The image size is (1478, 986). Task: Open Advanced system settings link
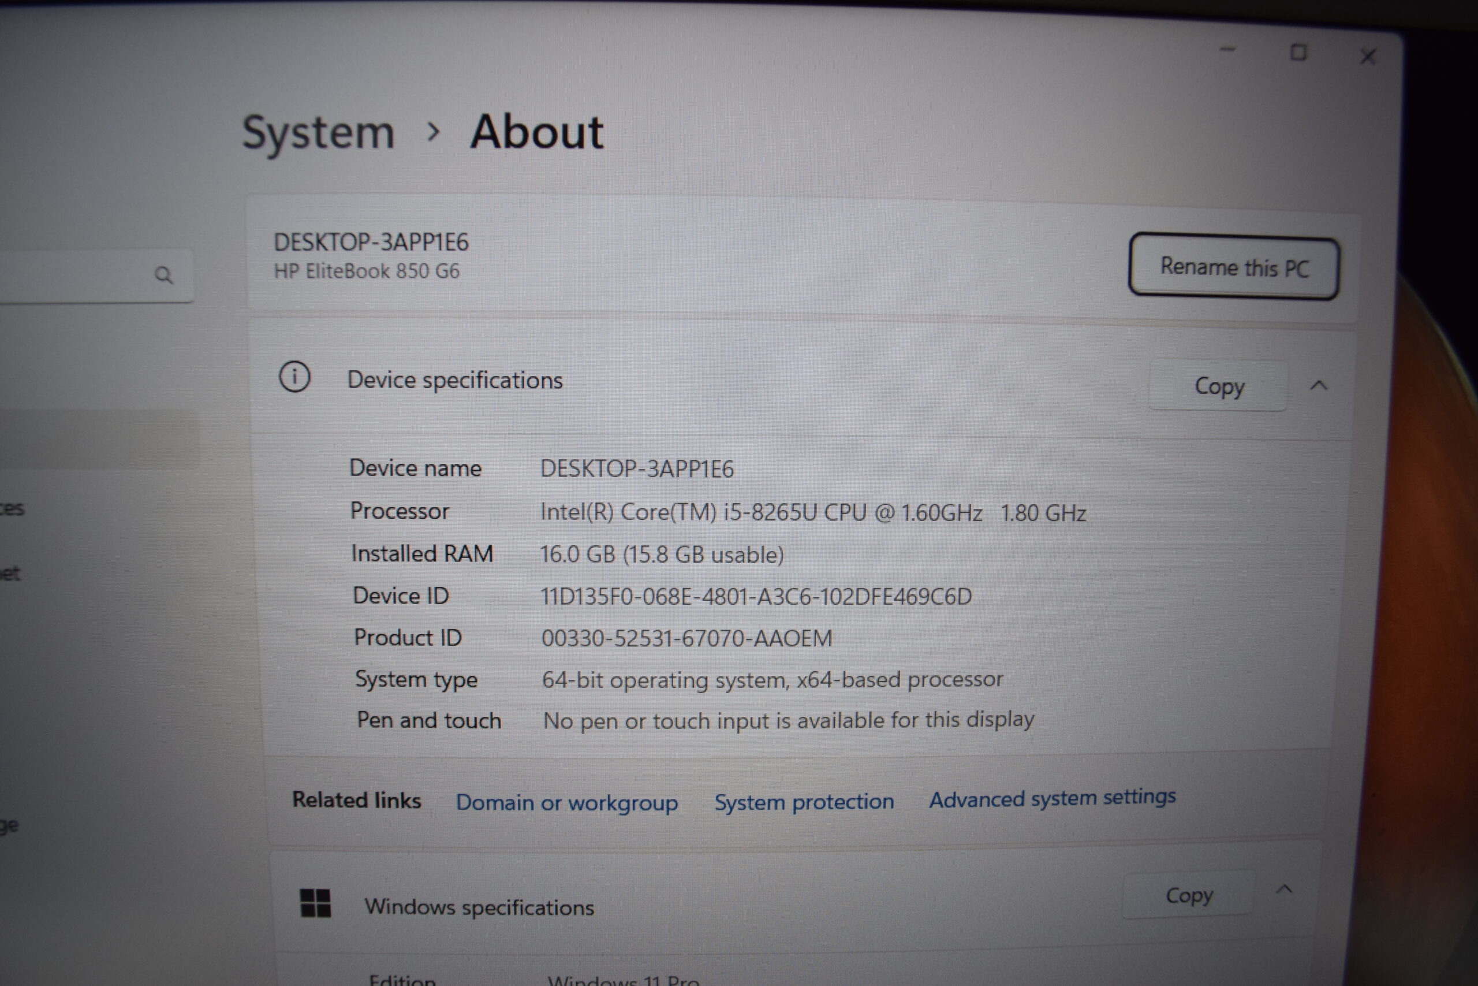pos(1052,799)
